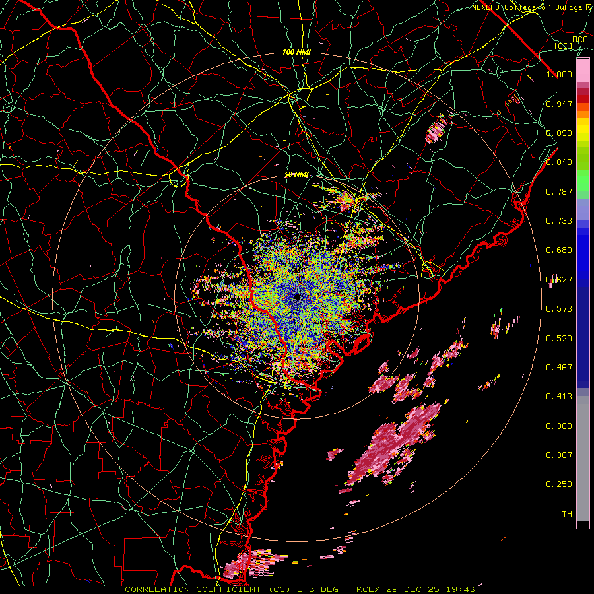Select the 0.733 legend value
This screenshot has width=594, height=594.
[559, 221]
